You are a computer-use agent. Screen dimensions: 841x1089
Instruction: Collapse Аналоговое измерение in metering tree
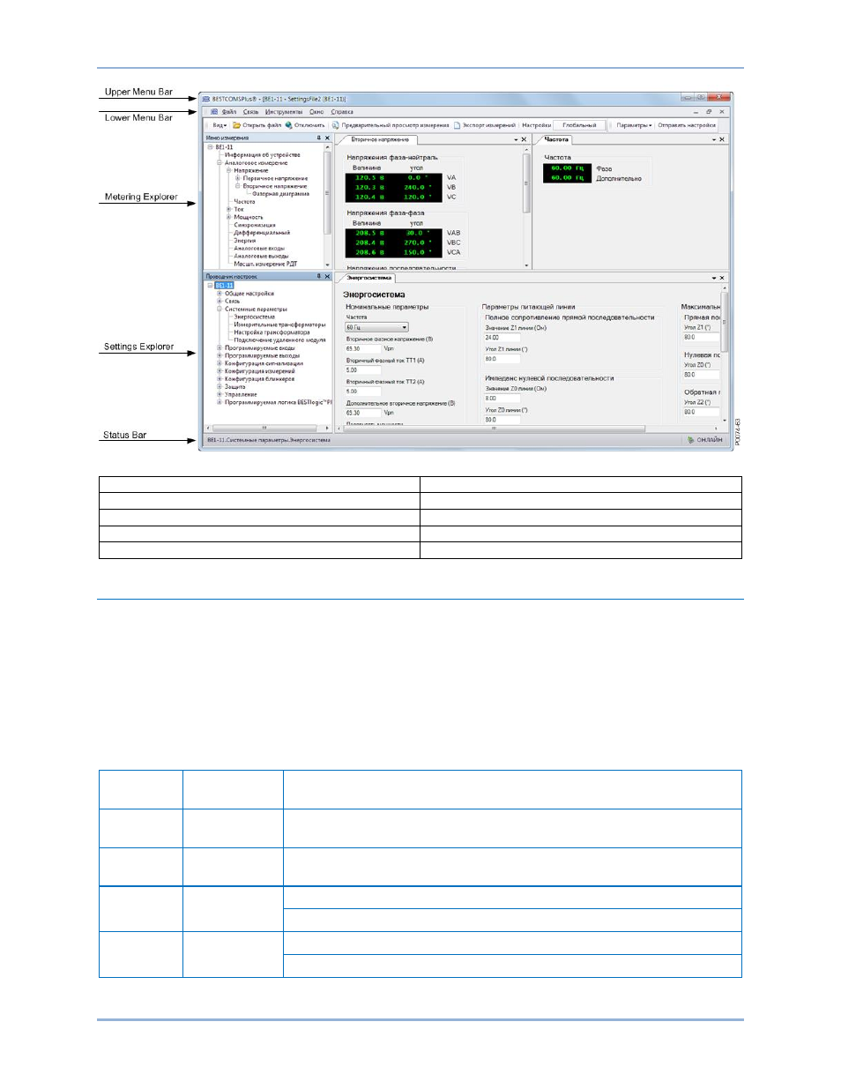point(220,163)
